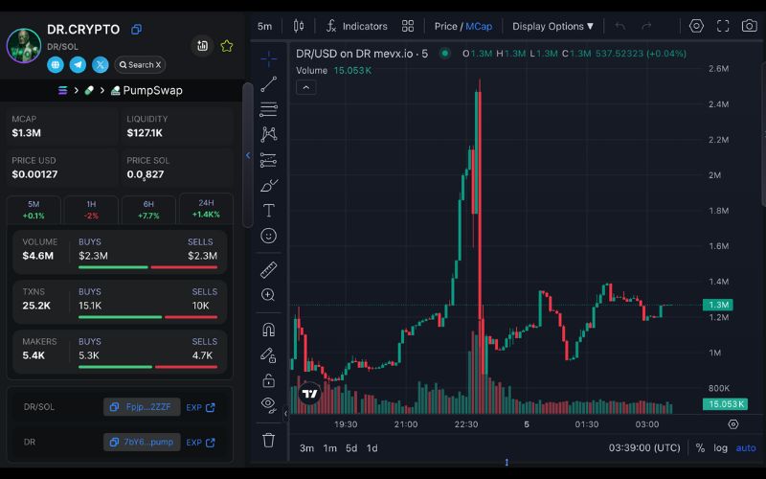Click the DR.CRYPTO token avatar
The height and width of the screenshot is (479, 766).
(23, 45)
